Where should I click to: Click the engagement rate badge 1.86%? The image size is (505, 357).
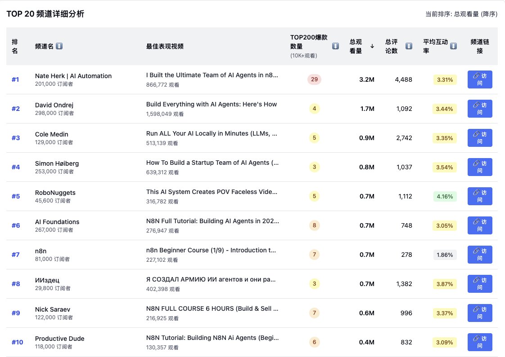click(445, 255)
